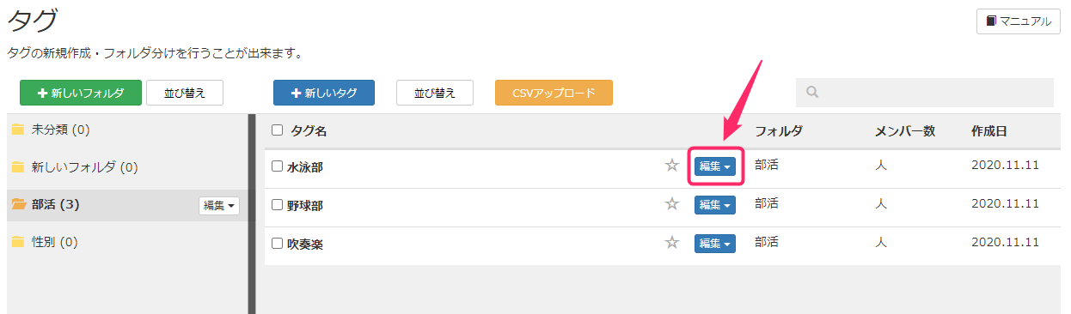Image resolution: width=1071 pixels, height=314 pixels.
Task: Focus the tag search field
Action: pyautogui.click(x=925, y=93)
